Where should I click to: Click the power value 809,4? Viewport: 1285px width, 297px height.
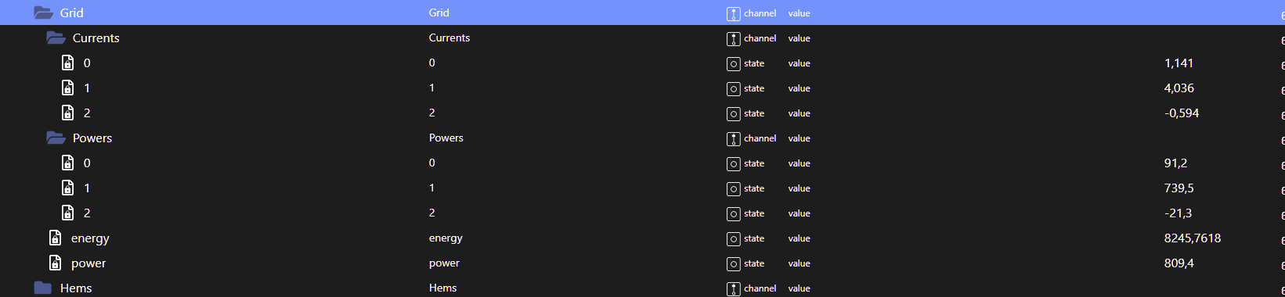(1179, 263)
